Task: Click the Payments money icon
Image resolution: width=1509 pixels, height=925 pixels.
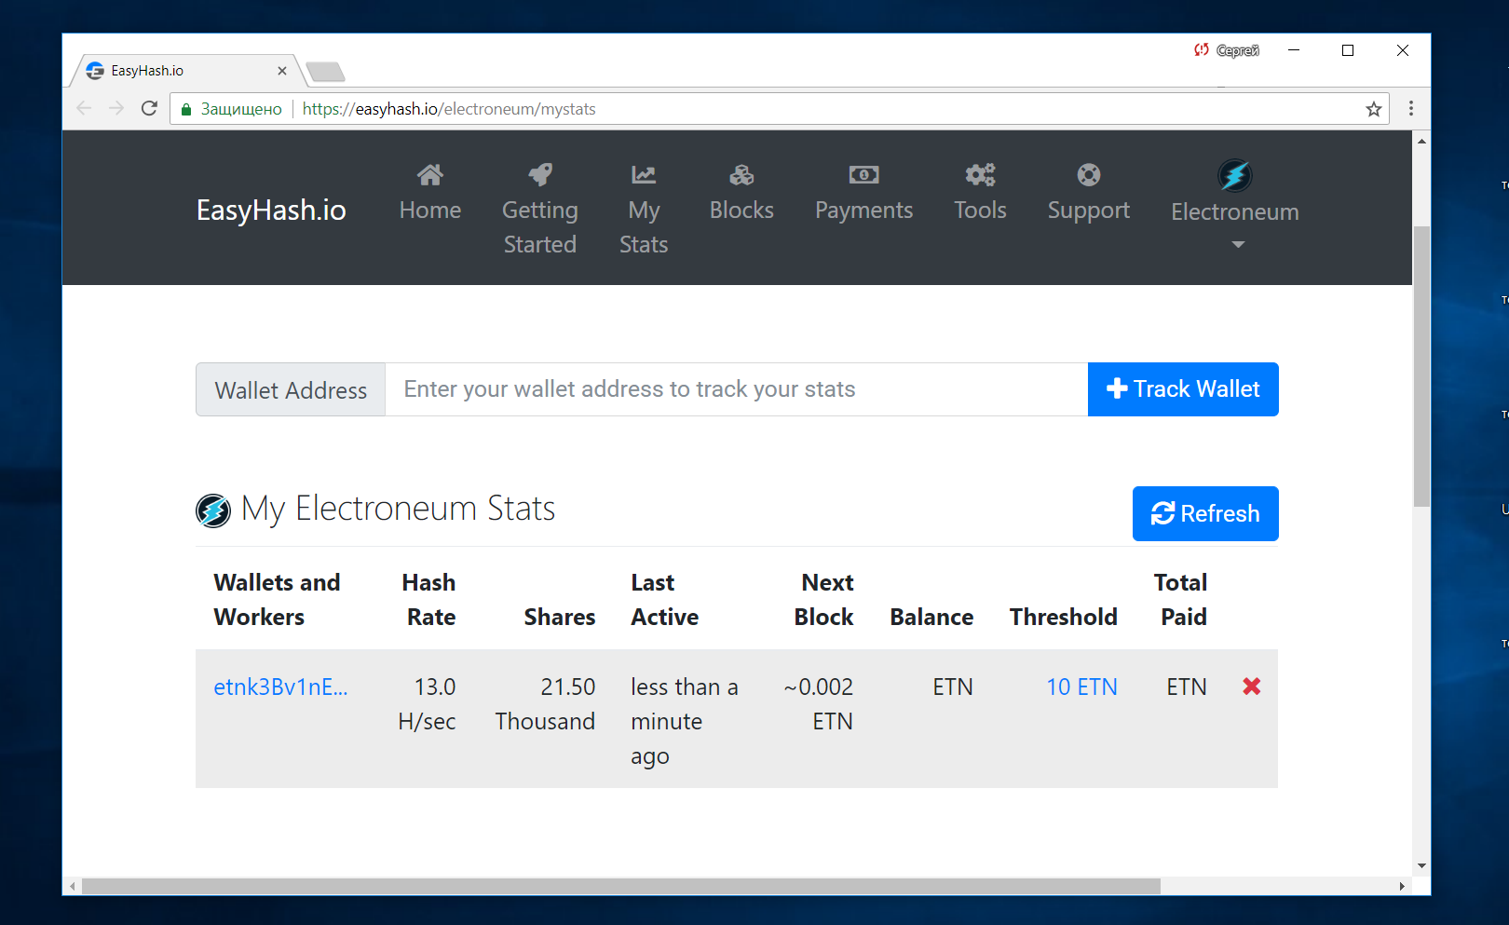Action: 863,174
